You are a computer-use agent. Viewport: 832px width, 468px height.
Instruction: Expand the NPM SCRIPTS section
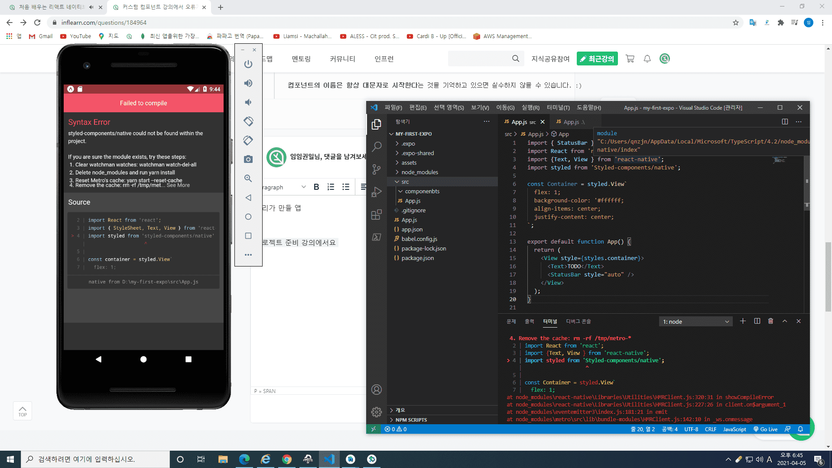(x=411, y=420)
